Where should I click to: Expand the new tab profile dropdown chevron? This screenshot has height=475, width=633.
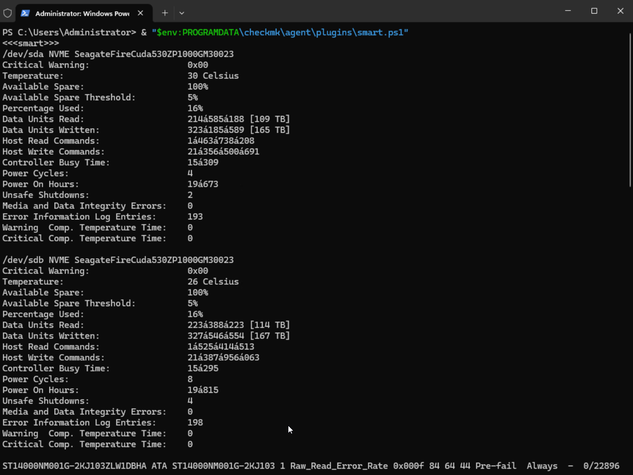click(181, 13)
